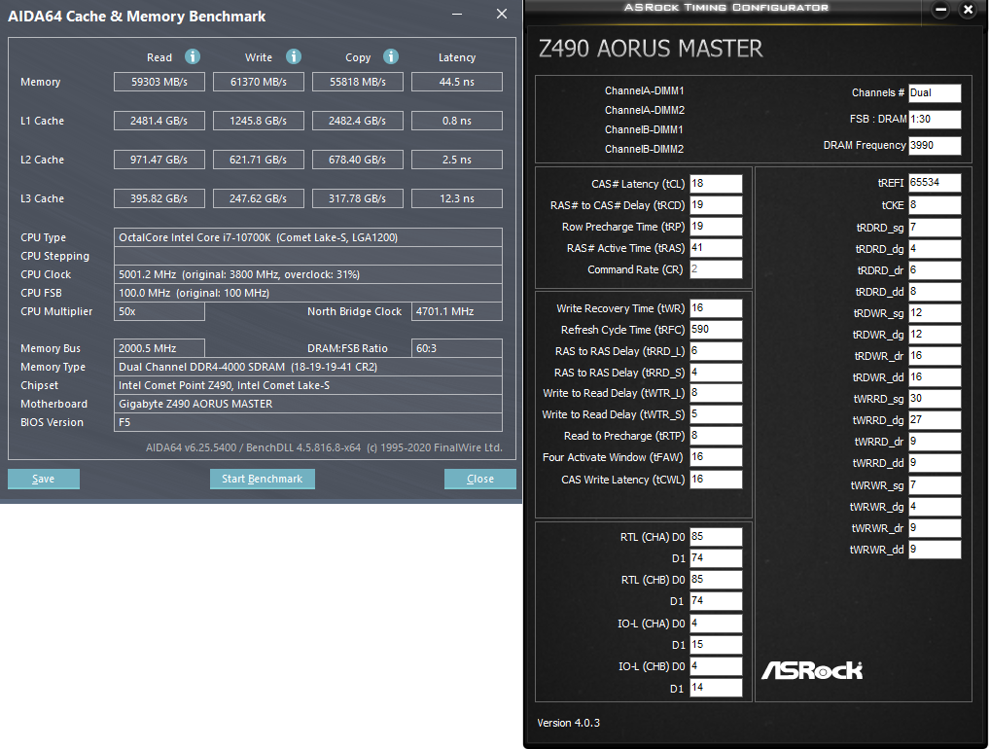Select the L3 Cache latency 12.3 ns
Screen dimensions: 990x749
(456, 198)
